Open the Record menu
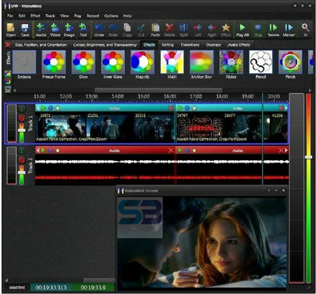 click(x=93, y=16)
